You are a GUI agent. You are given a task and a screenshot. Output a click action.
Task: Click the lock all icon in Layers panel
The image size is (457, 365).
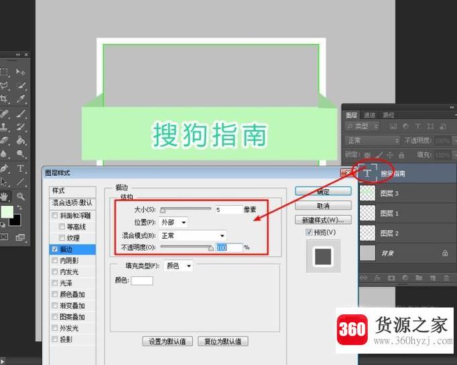pyautogui.click(x=401, y=155)
